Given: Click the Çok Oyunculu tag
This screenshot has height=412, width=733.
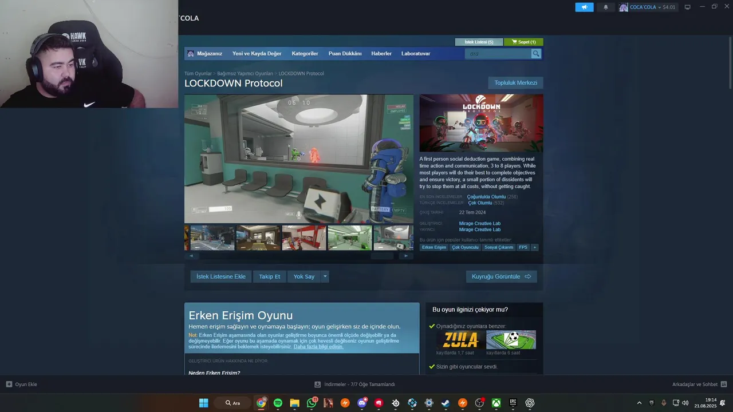Looking at the screenshot, I should (465, 247).
